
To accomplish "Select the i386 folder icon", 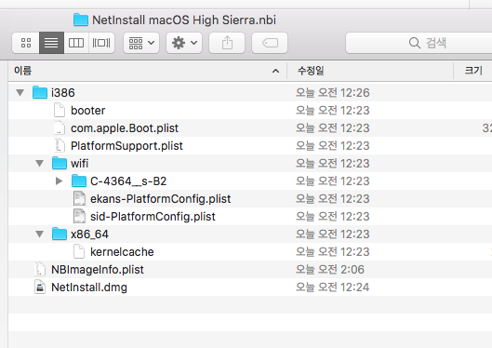I will (40, 92).
